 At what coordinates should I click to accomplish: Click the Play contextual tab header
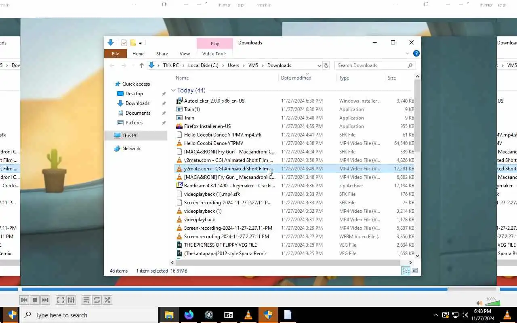click(215, 44)
